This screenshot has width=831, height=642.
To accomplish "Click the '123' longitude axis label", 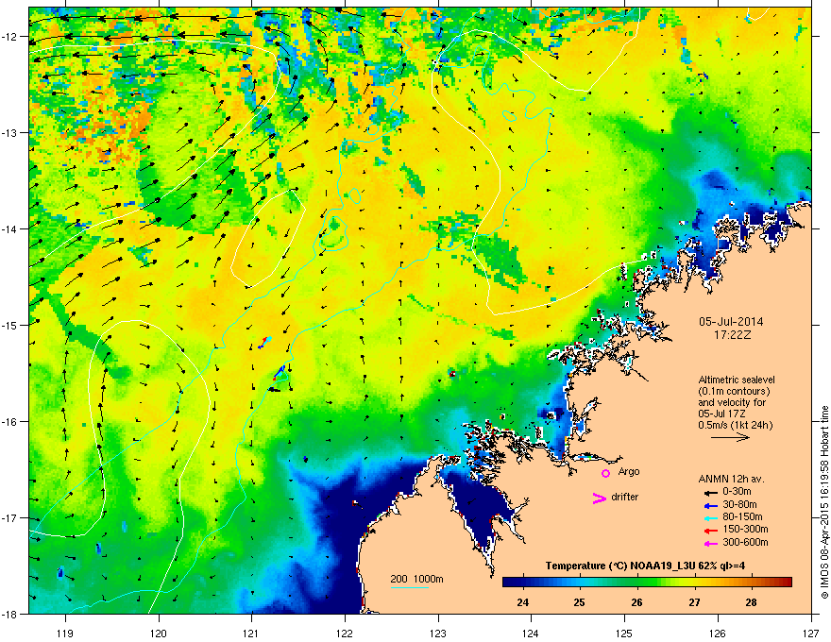I will pyautogui.click(x=438, y=633).
